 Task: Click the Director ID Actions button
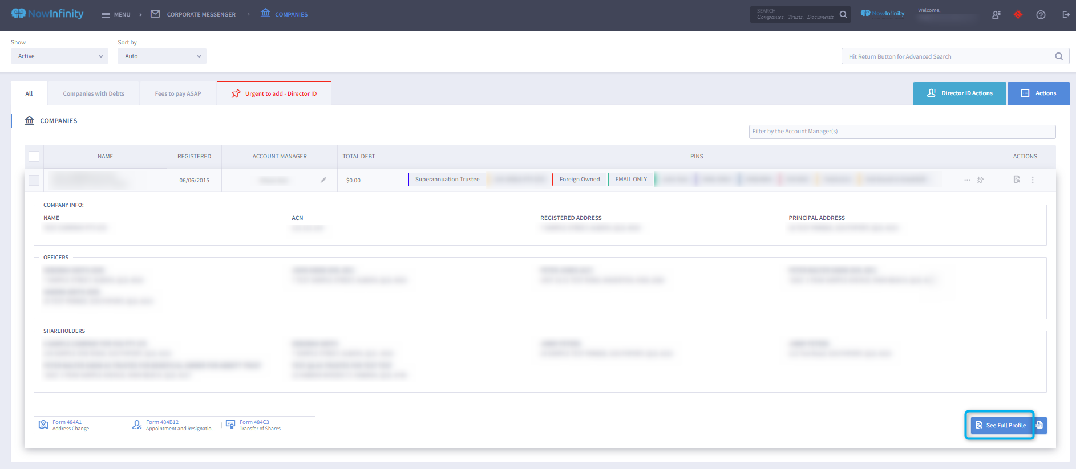(960, 93)
